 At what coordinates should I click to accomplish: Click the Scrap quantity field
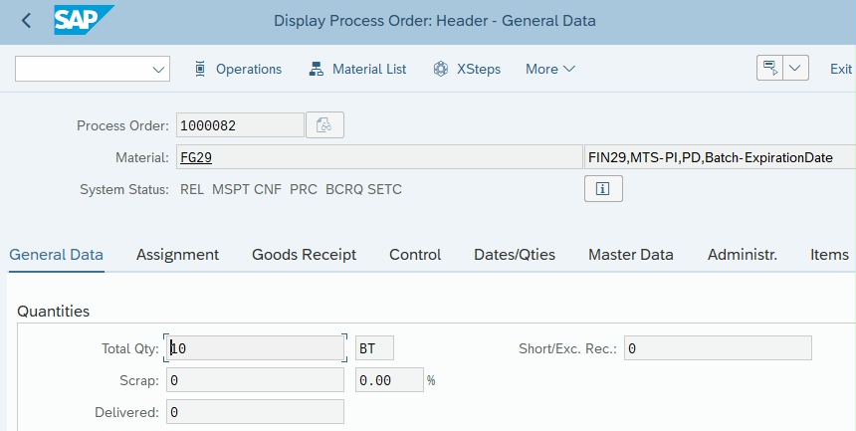pos(256,380)
